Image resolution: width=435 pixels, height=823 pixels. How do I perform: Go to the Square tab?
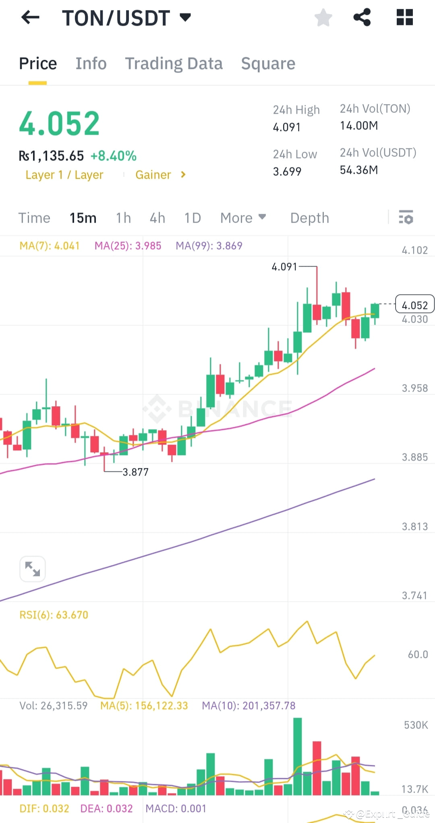tap(268, 64)
